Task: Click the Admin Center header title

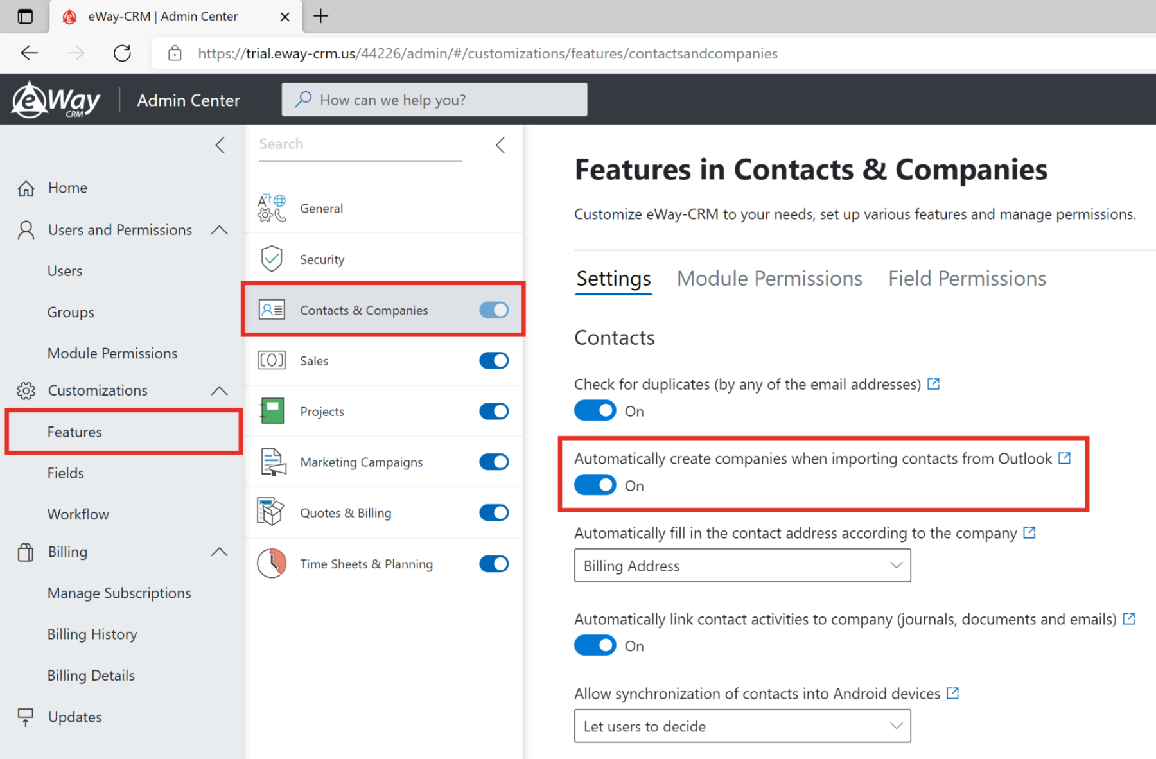Action: pyautogui.click(x=188, y=100)
